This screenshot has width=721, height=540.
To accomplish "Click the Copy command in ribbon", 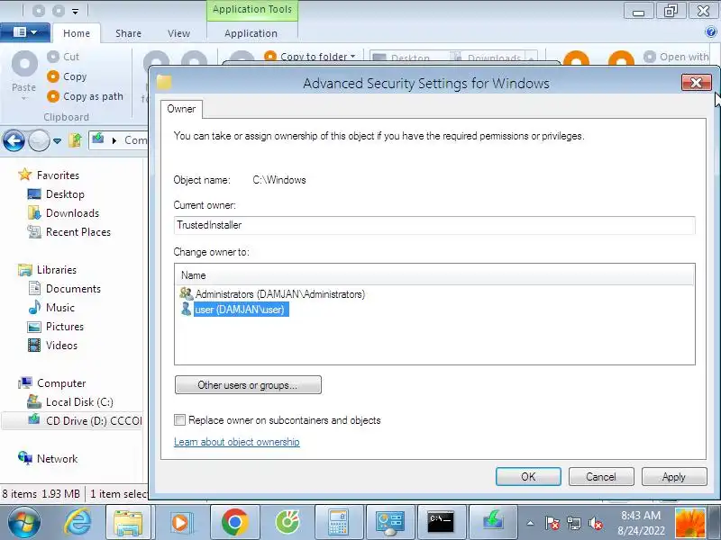I will [x=67, y=76].
